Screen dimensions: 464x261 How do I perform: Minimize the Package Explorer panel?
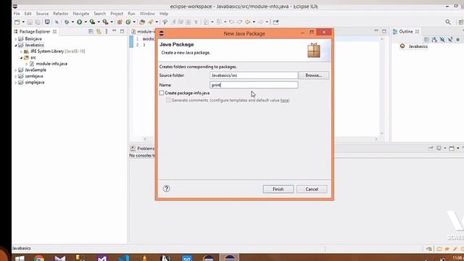[x=115, y=31]
